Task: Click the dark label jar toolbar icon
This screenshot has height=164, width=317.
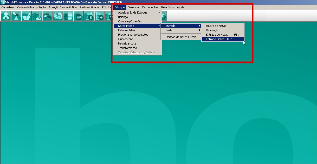Action: point(78,16)
